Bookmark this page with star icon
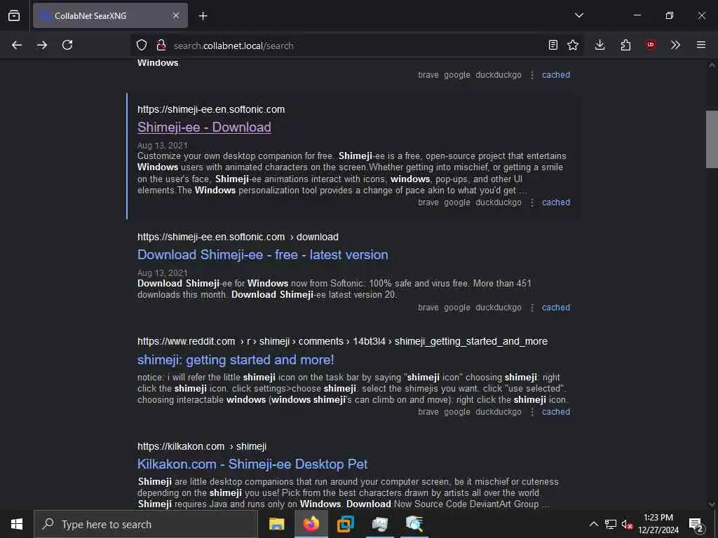Image resolution: width=718 pixels, height=538 pixels. pyautogui.click(x=573, y=45)
